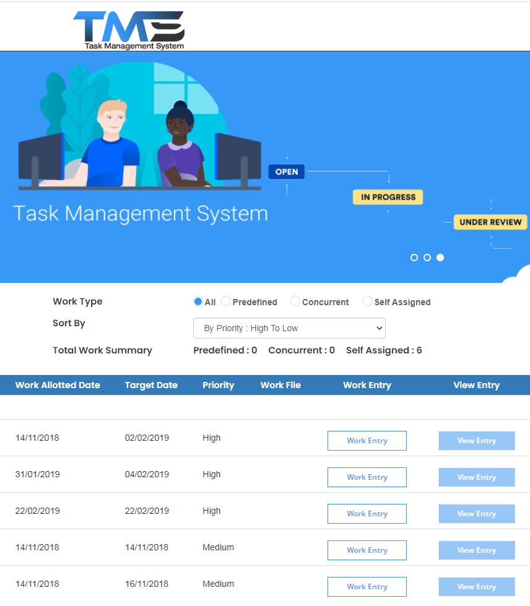530x606 pixels.
Task: Open the Sort By priority dropdown
Action: 289,328
